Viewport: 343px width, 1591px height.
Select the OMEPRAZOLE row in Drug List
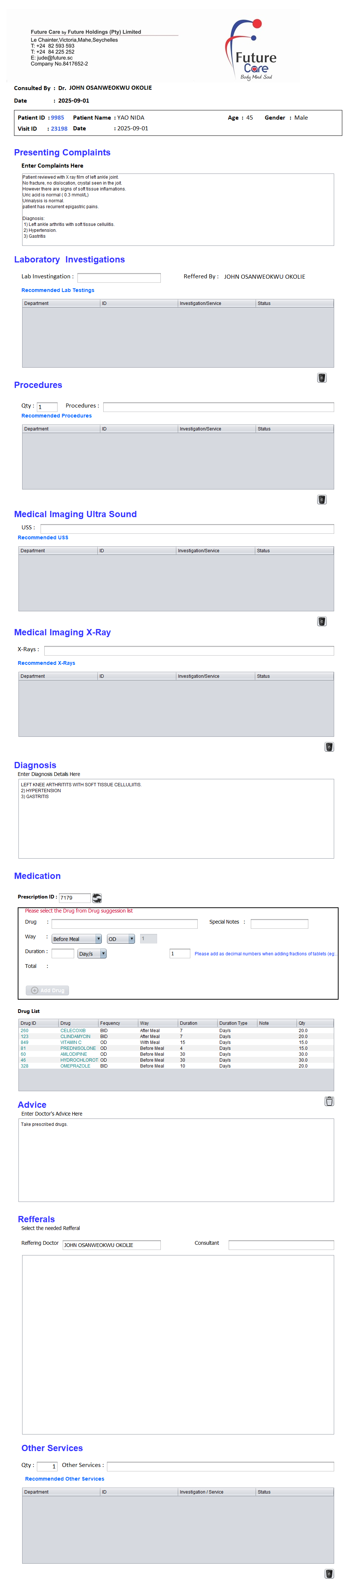coord(75,1065)
